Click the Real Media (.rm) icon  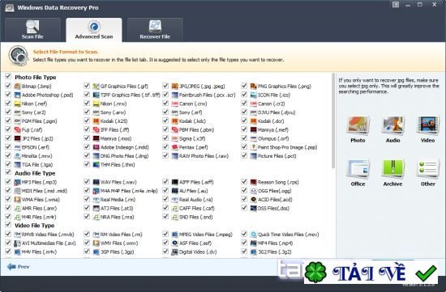click(x=96, y=200)
